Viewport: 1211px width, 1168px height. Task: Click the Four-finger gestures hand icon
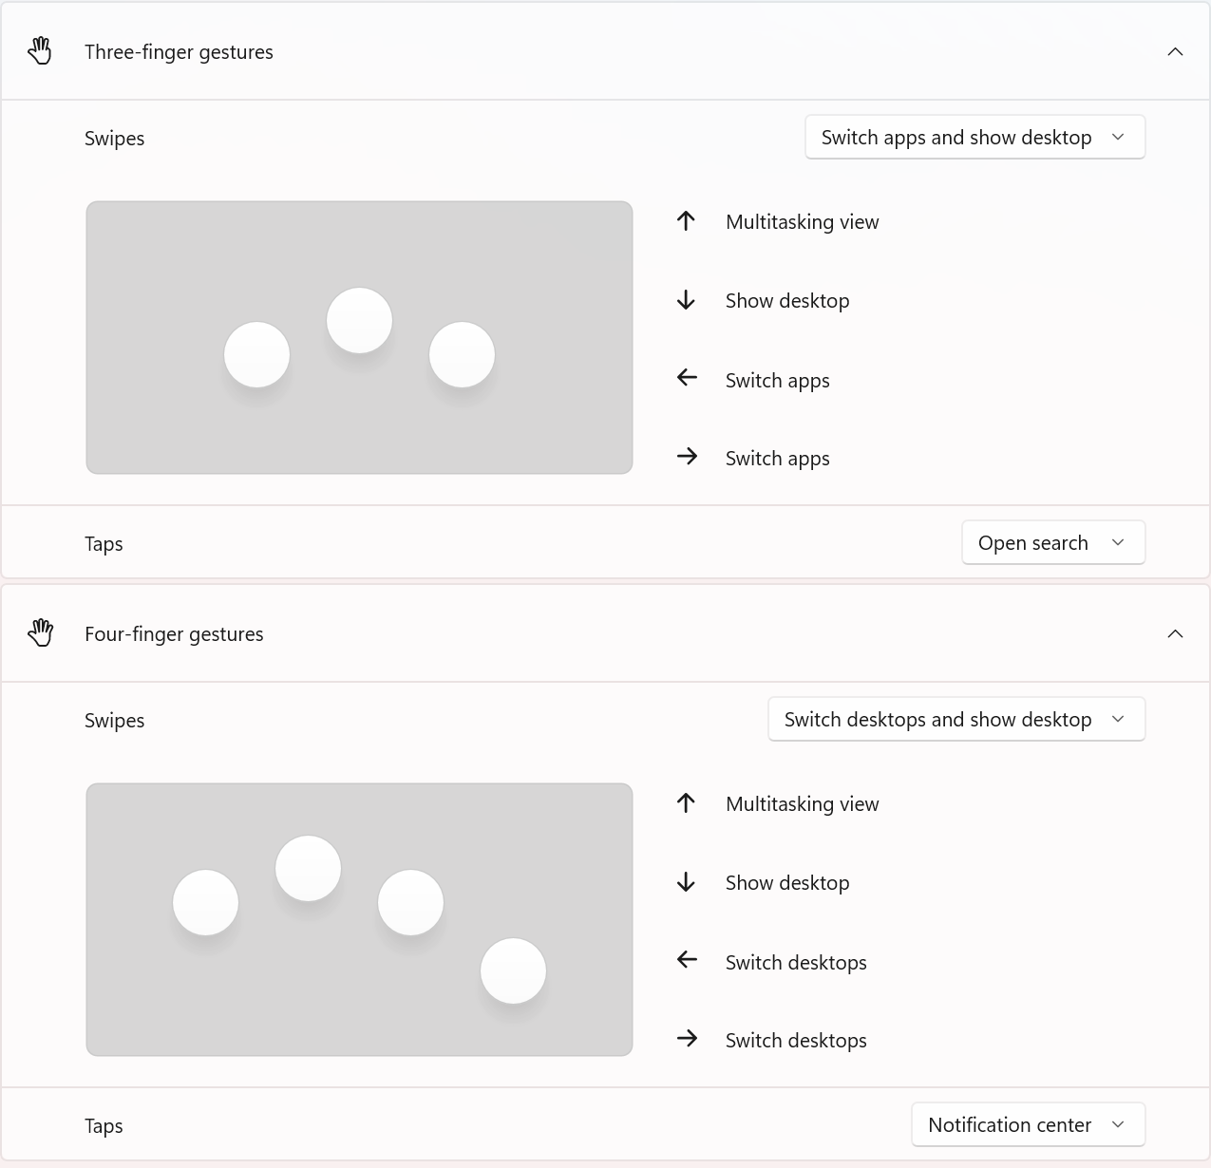click(40, 633)
